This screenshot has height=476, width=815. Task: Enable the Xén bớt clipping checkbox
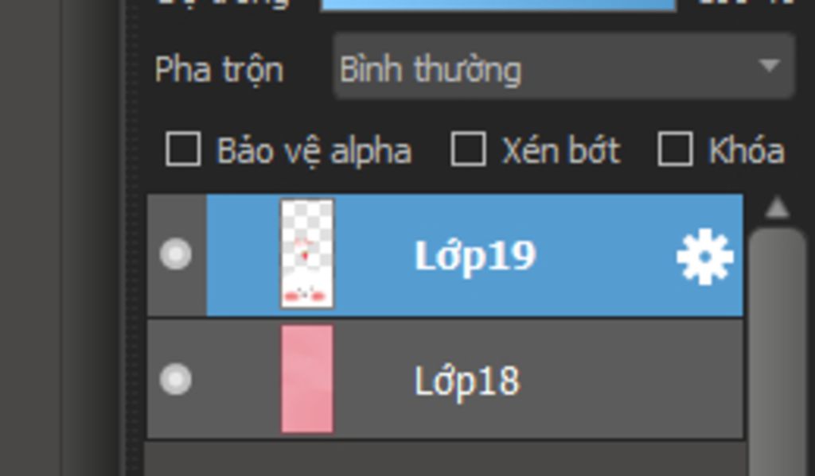click(468, 149)
